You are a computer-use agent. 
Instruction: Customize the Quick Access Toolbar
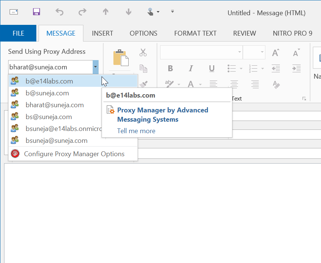pyautogui.click(x=173, y=11)
